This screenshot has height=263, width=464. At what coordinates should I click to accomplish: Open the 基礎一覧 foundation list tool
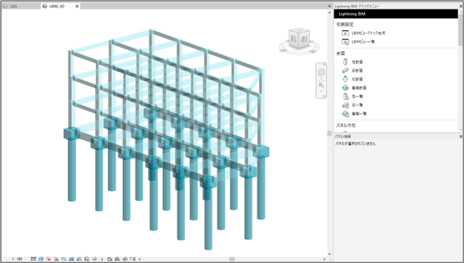click(354, 114)
